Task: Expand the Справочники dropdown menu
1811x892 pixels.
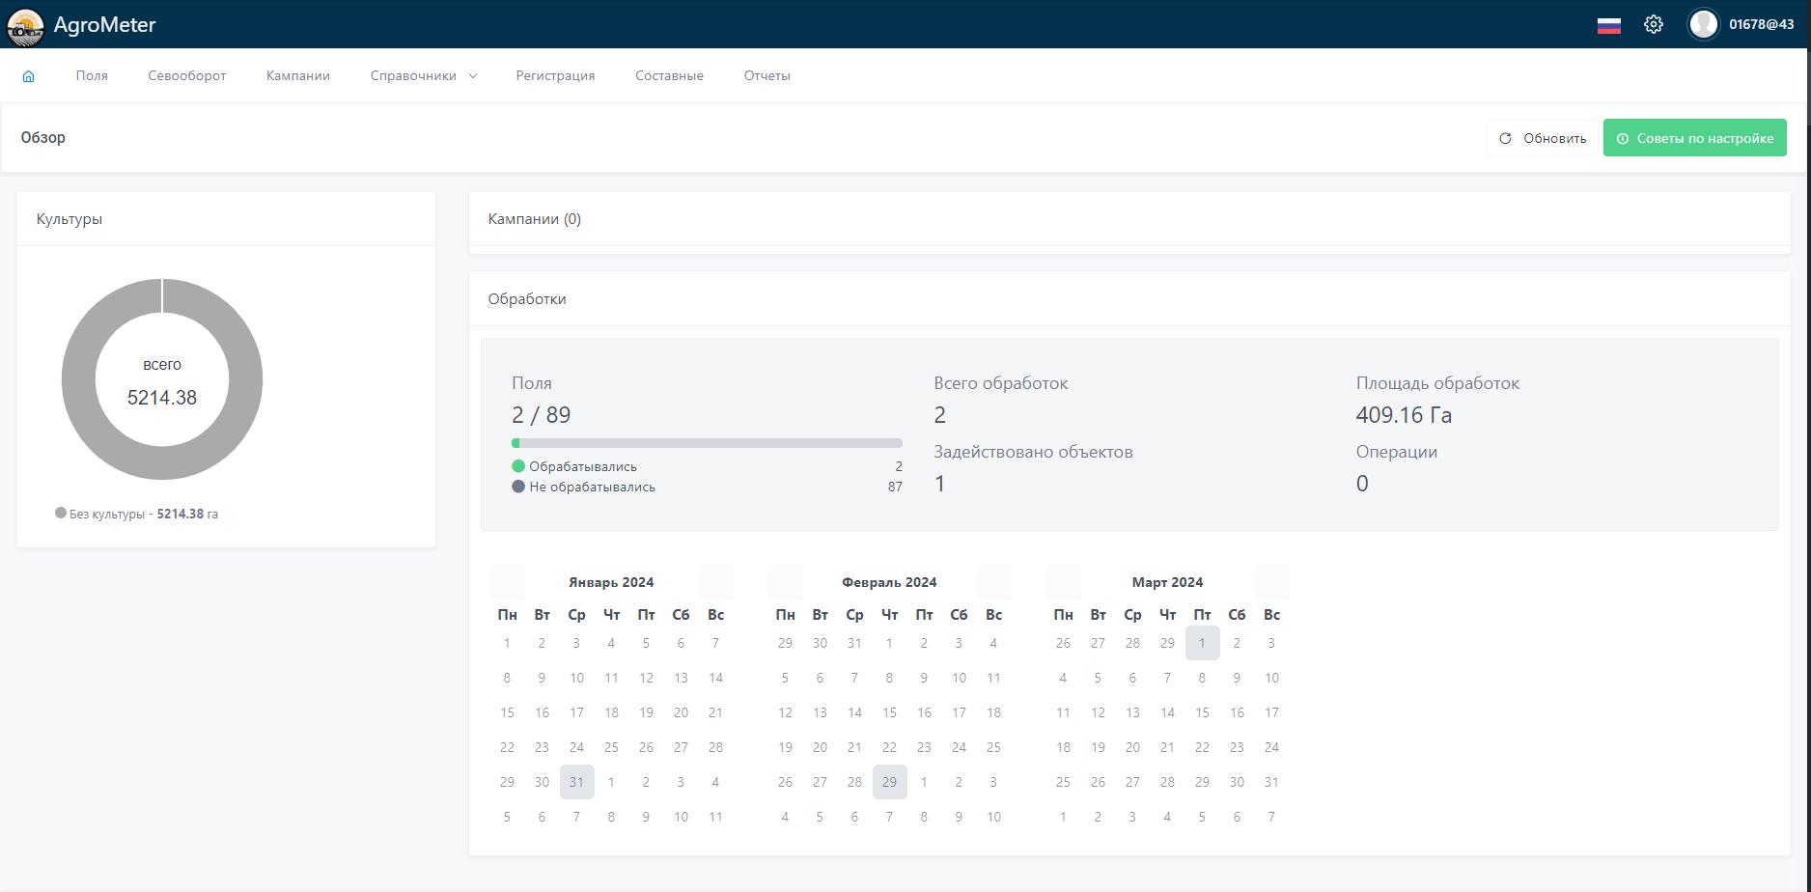Action: tap(423, 76)
